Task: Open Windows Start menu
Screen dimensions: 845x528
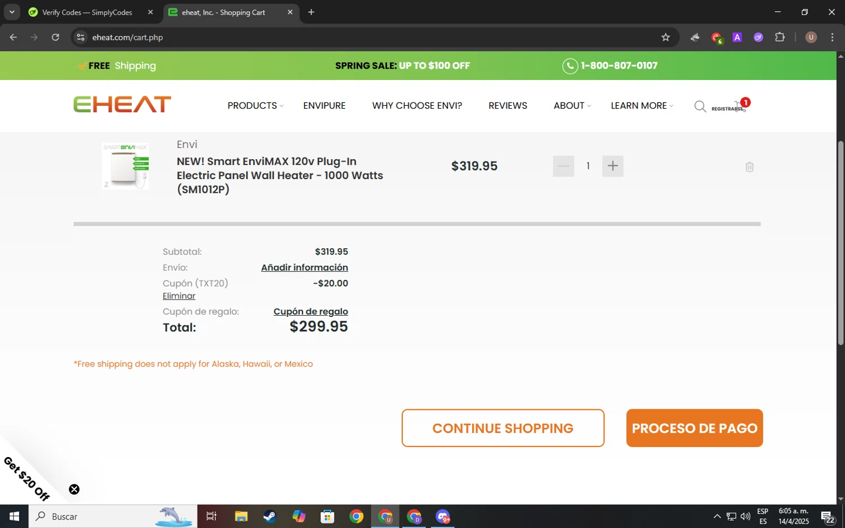Action: pos(14,516)
